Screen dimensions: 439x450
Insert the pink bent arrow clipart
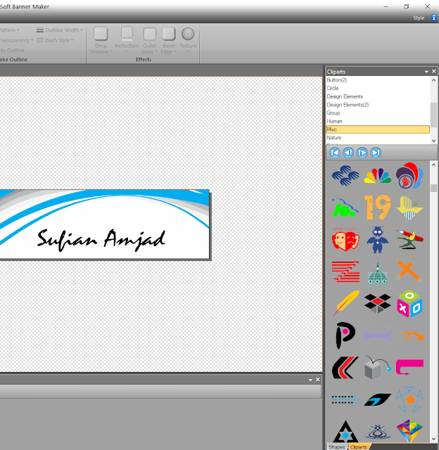click(409, 367)
